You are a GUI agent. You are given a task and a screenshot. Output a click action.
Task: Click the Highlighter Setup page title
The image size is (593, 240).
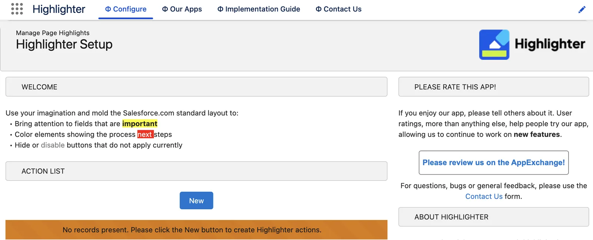click(64, 44)
